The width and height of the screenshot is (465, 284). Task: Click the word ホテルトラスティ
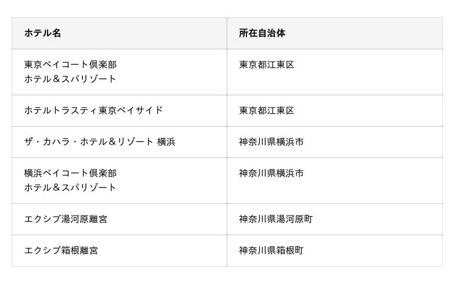tap(61, 110)
